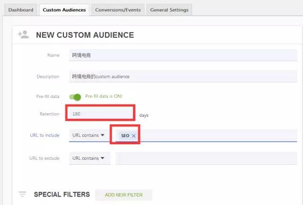Click the URL to include keyword field
This screenshot has height=205, width=303.
pos(218,136)
